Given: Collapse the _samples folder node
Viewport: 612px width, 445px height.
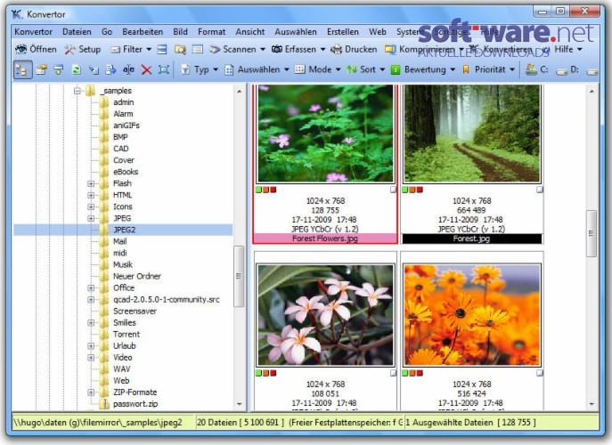Looking at the screenshot, I should (x=77, y=91).
